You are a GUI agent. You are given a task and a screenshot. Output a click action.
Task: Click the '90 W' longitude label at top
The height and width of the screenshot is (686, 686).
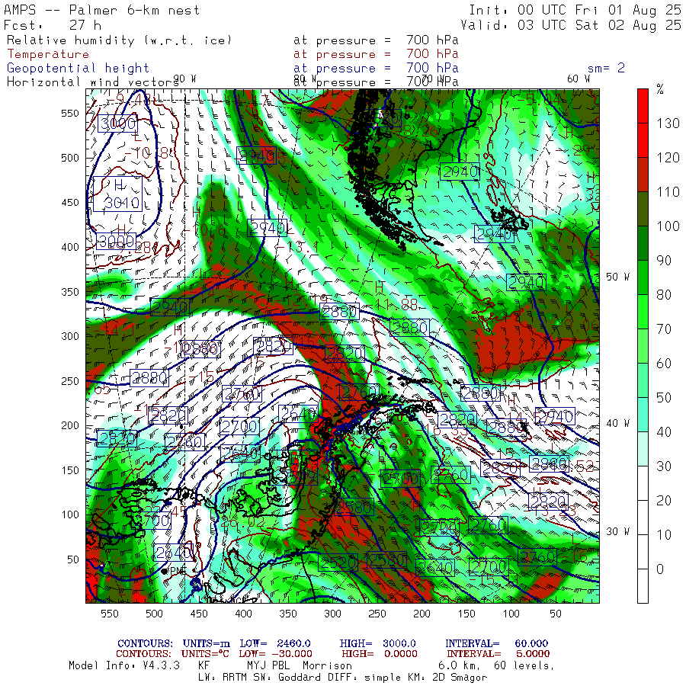click(x=184, y=79)
